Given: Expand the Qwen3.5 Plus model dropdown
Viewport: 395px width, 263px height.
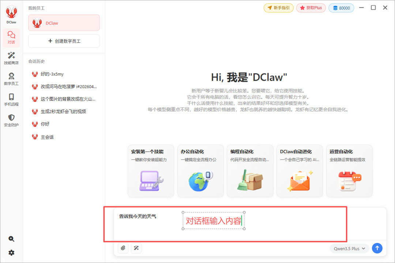Looking at the screenshot, I should pyautogui.click(x=349, y=248).
